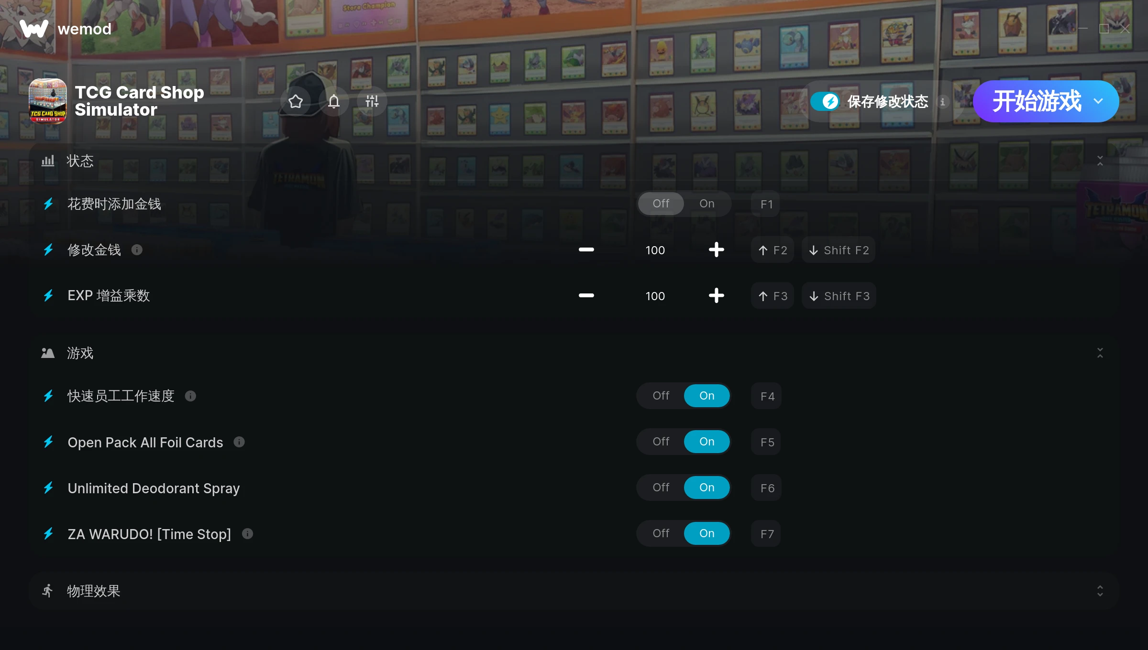Enable 快速员工工作速度 toggle
1148x650 pixels.
[706, 396]
